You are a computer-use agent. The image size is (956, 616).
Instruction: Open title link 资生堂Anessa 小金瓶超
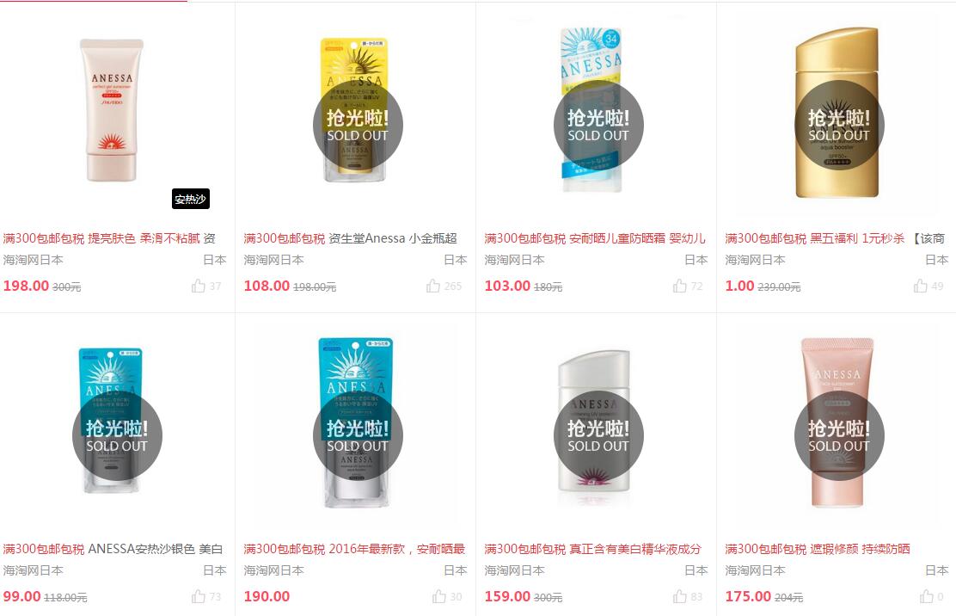pyautogui.click(x=393, y=238)
